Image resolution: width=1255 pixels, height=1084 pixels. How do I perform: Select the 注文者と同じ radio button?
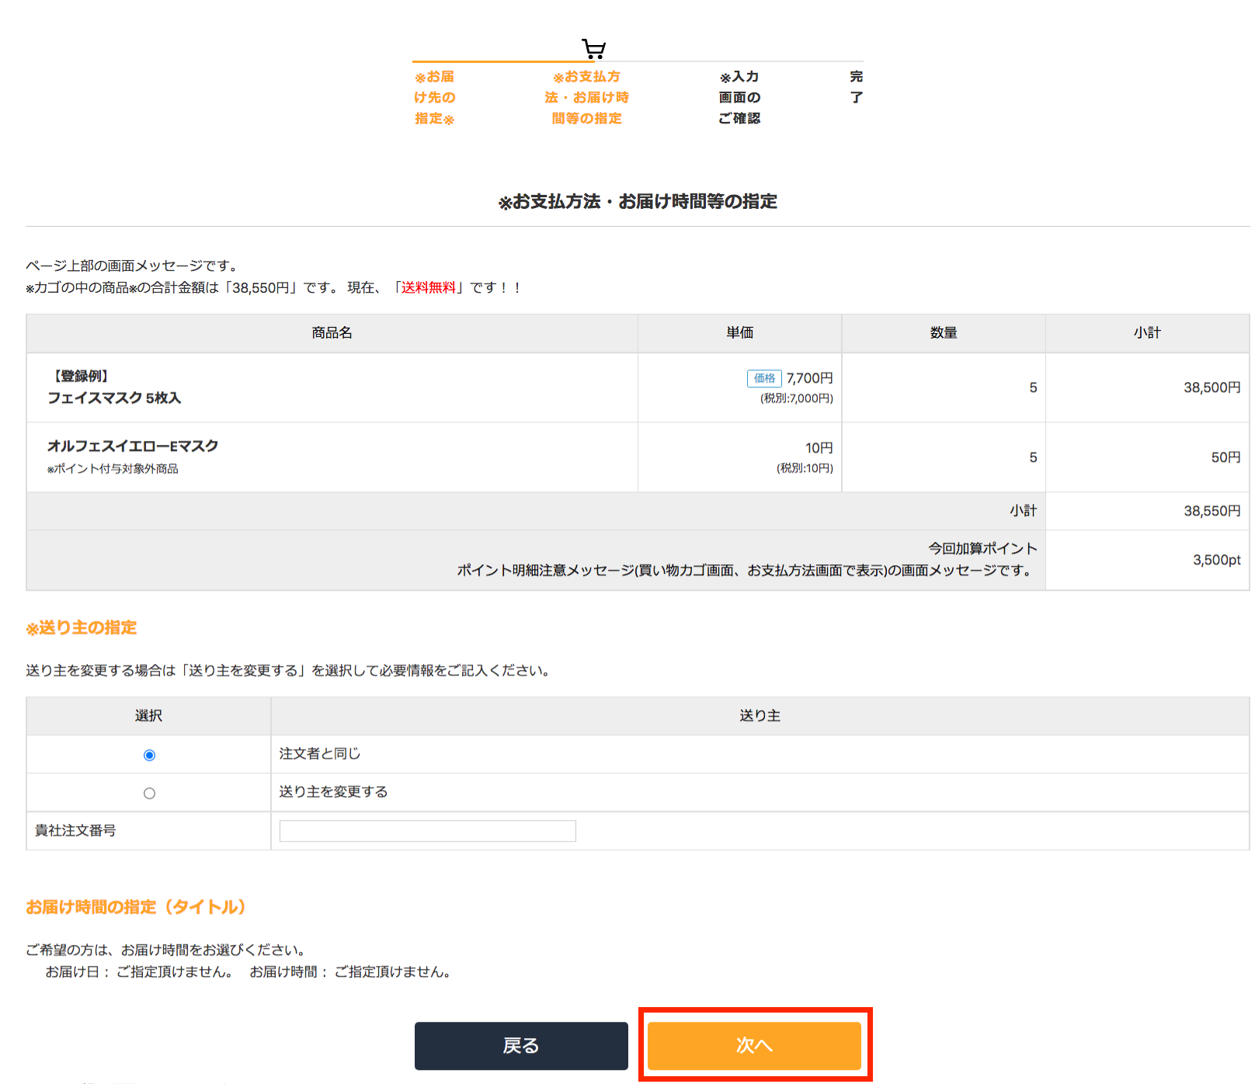click(x=149, y=755)
